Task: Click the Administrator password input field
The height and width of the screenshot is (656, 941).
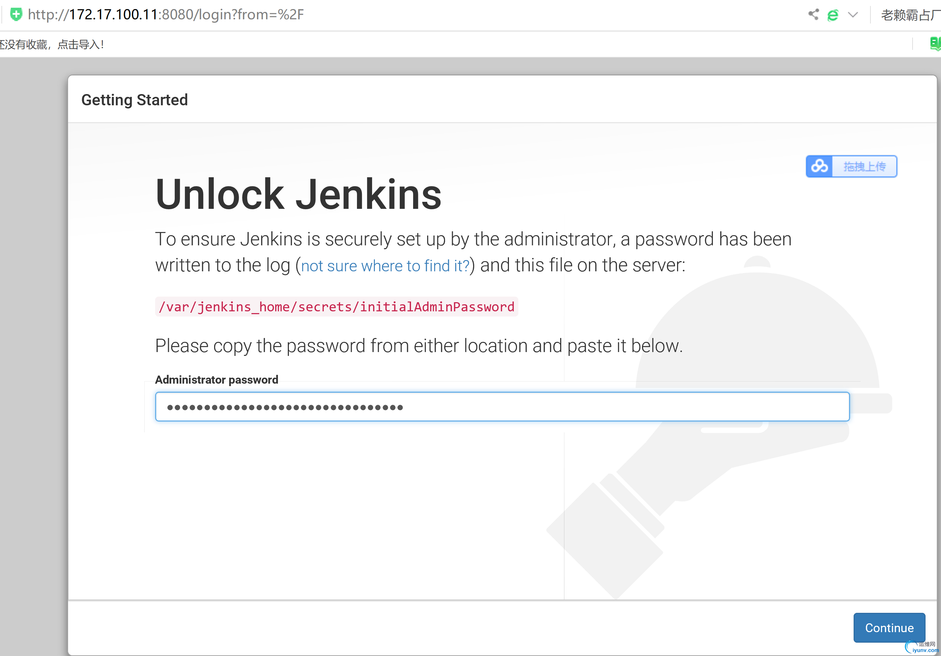Action: pyautogui.click(x=502, y=406)
